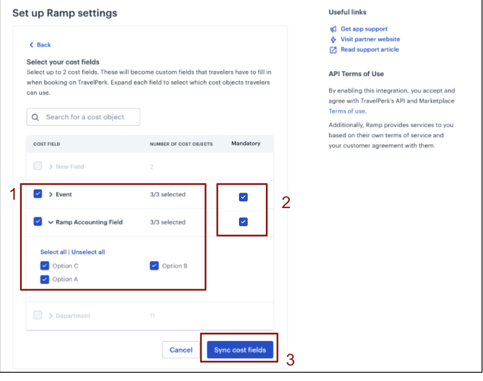Click the Option C label
Viewport: 483px width, 381px height.
(65, 266)
